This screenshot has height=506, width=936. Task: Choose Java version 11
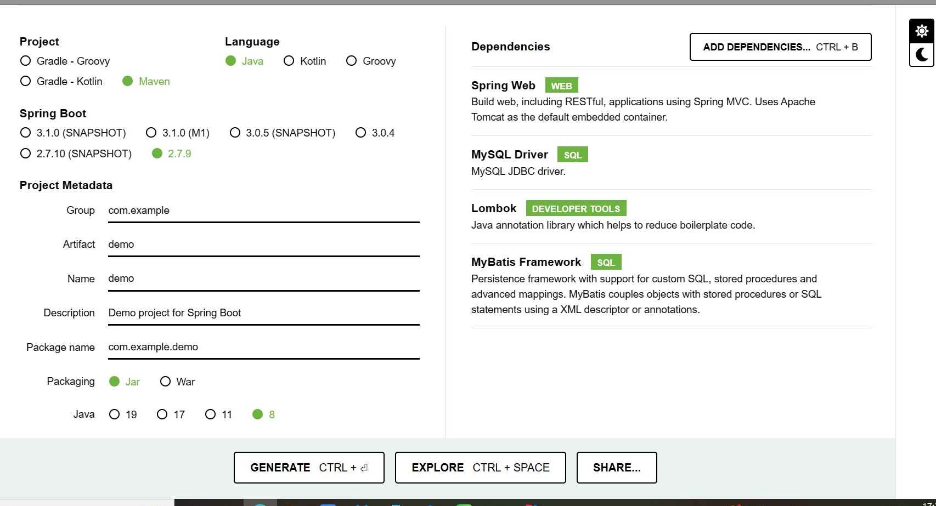pos(218,414)
